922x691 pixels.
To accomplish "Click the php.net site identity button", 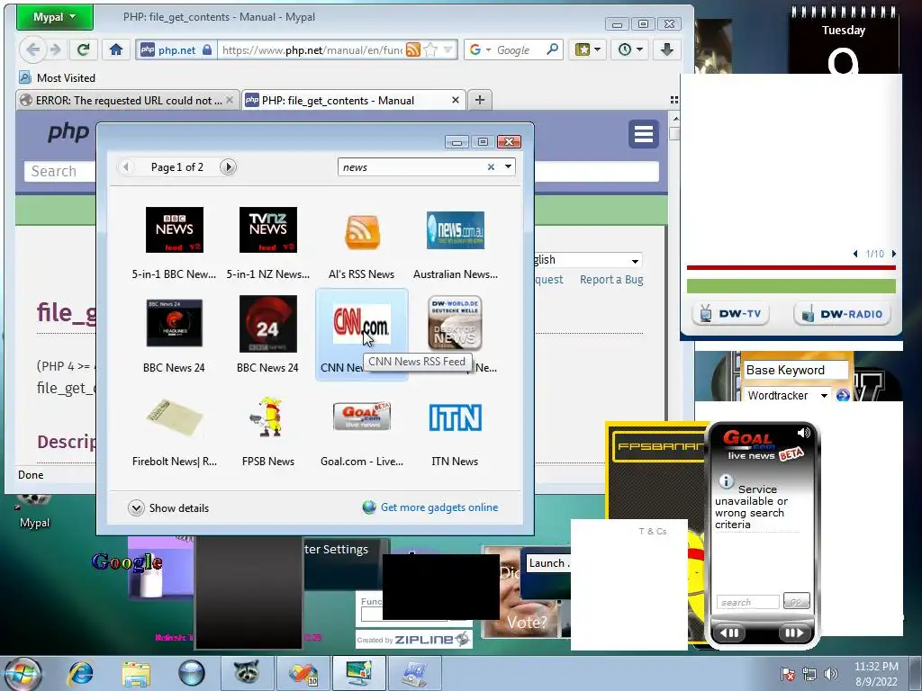I will [x=176, y=50].
